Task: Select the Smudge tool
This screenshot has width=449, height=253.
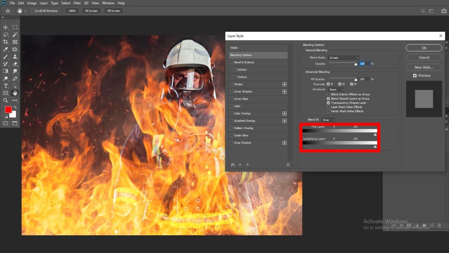Action: pos(15,71)
